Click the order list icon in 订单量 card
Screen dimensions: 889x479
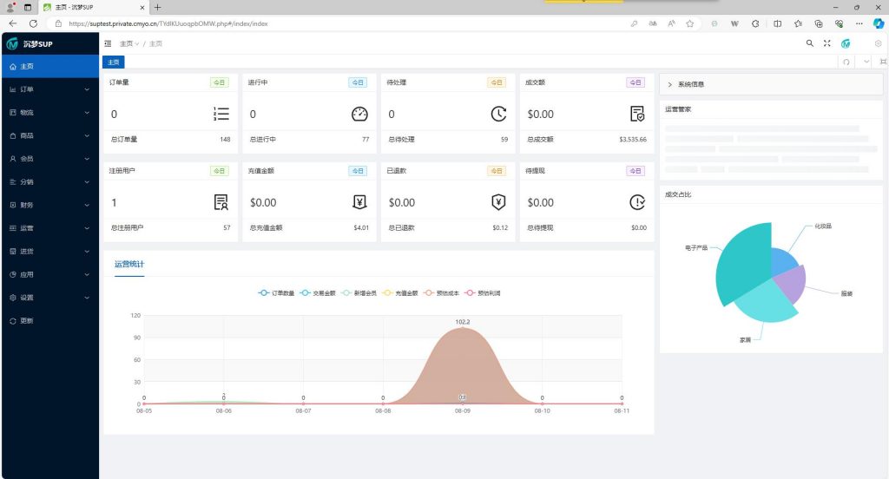click(221, 114)
